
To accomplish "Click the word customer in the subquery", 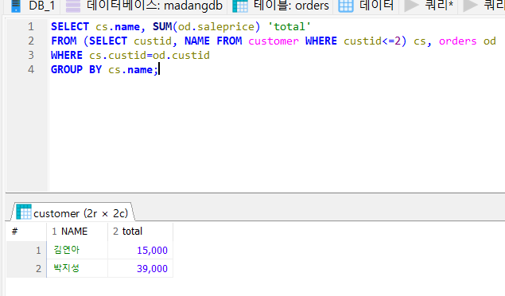I will tap(274, 41).
